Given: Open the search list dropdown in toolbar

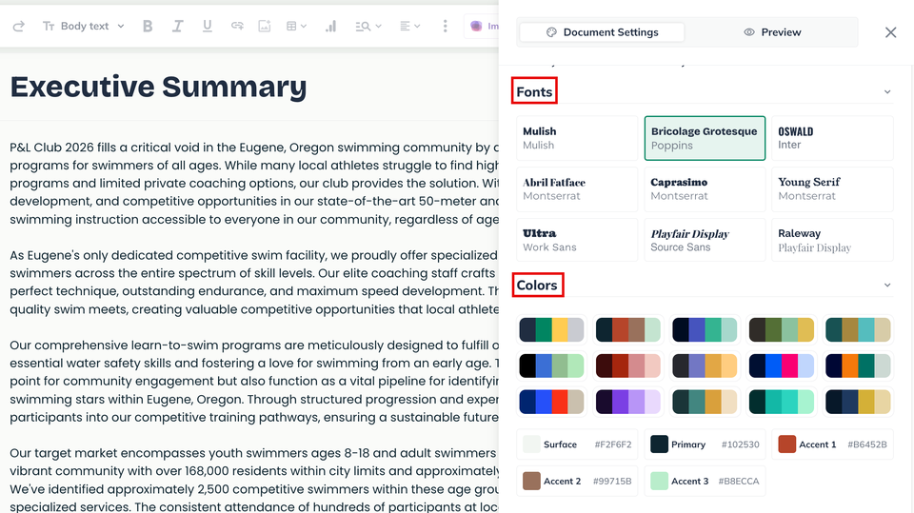Looking at the screenshot, I should coord(368,26).
